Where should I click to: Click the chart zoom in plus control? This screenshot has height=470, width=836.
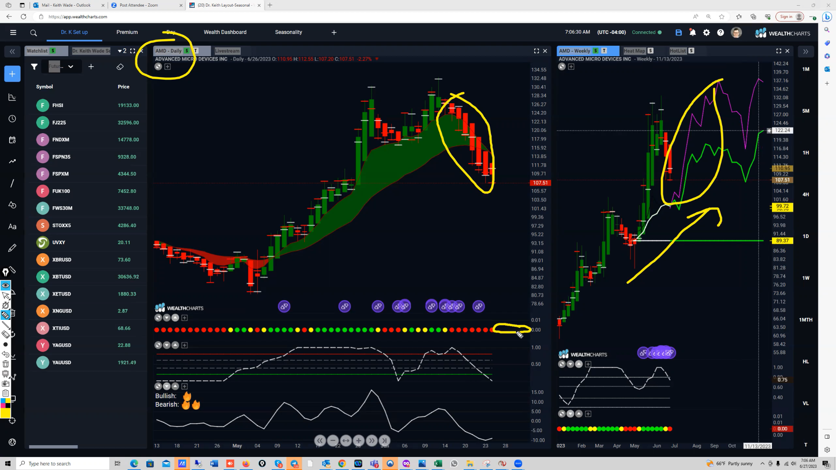coord(358,440)
